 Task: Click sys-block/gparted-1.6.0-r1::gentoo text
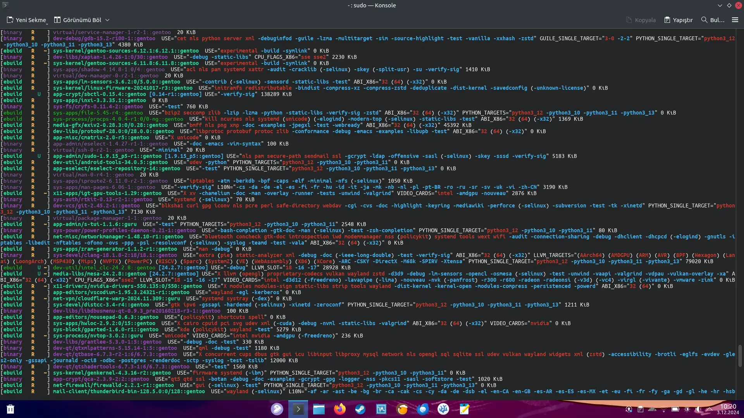click(106, 329)
